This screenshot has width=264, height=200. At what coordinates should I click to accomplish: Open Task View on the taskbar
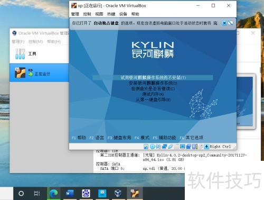coord(37,194)
